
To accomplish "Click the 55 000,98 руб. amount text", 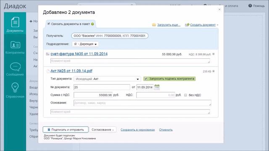I will pyautogui.click(x=172, y=54).
